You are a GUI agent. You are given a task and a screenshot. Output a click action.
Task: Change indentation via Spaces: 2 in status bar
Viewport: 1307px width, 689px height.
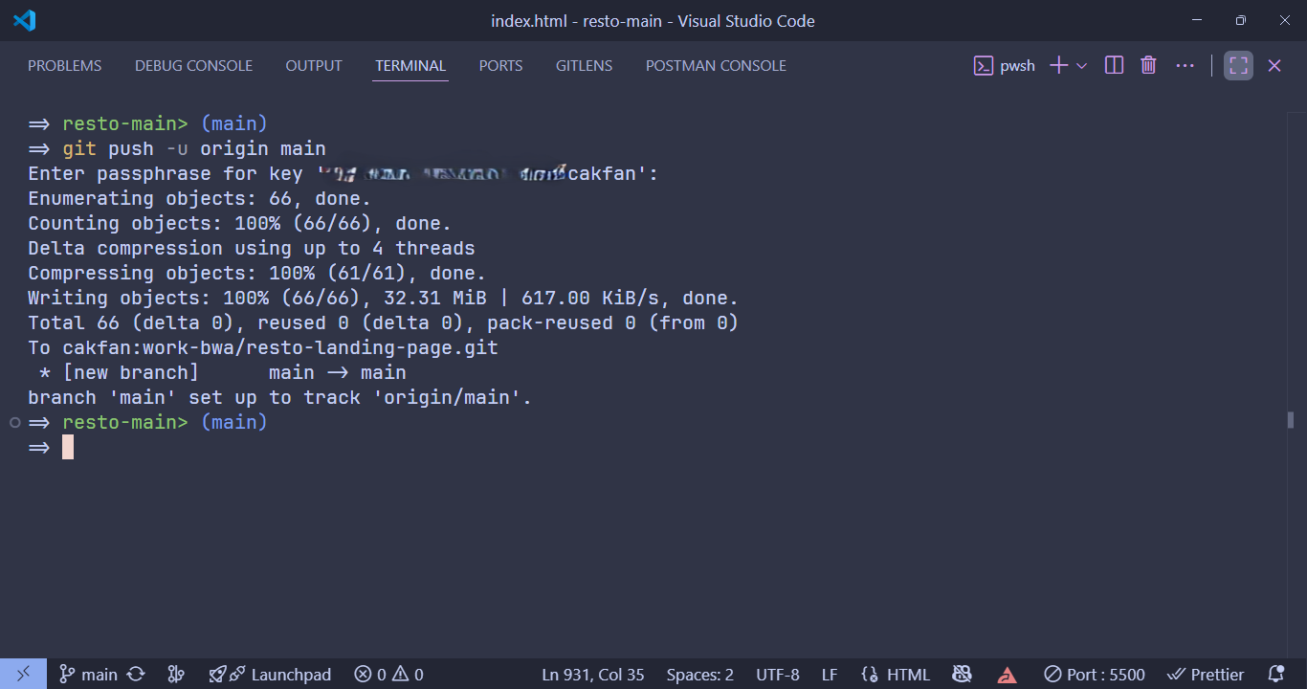pyautogui.click(x=699, y=674)
